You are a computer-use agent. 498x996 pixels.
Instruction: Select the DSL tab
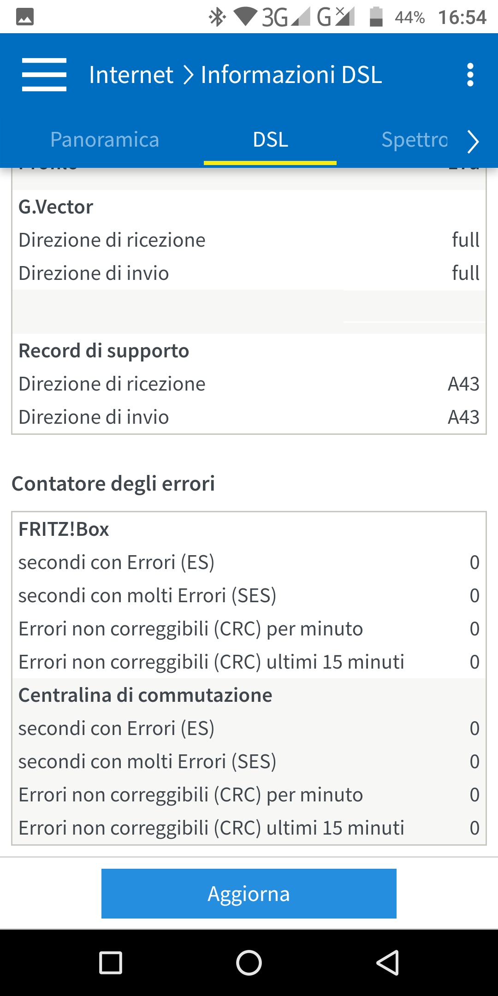[x=270, y=140]
